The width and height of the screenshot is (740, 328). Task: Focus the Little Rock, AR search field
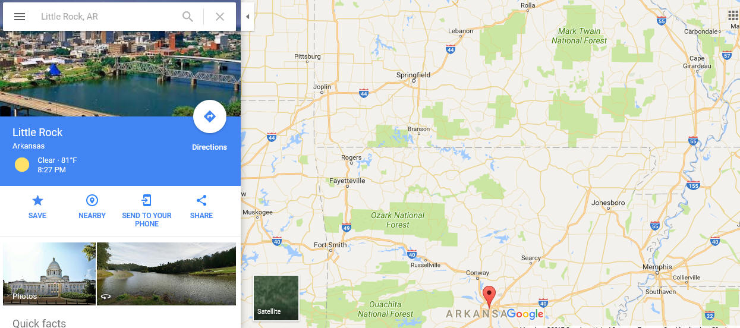coord(107,17)
